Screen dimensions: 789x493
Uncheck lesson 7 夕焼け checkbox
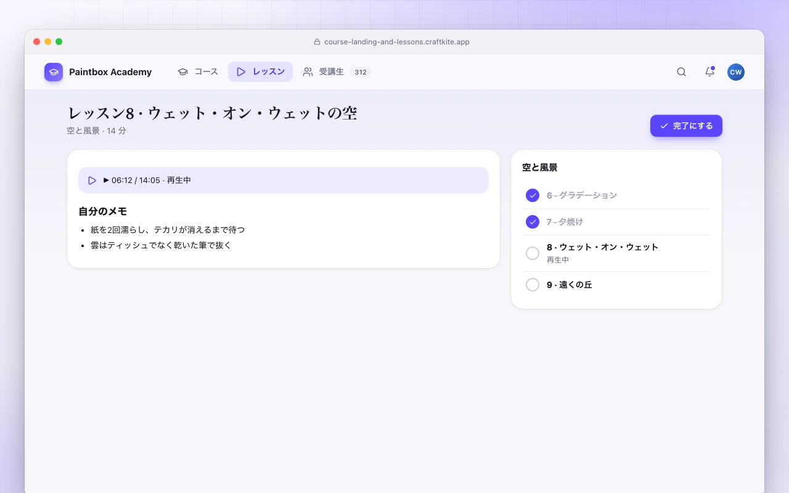coord(533,222)
